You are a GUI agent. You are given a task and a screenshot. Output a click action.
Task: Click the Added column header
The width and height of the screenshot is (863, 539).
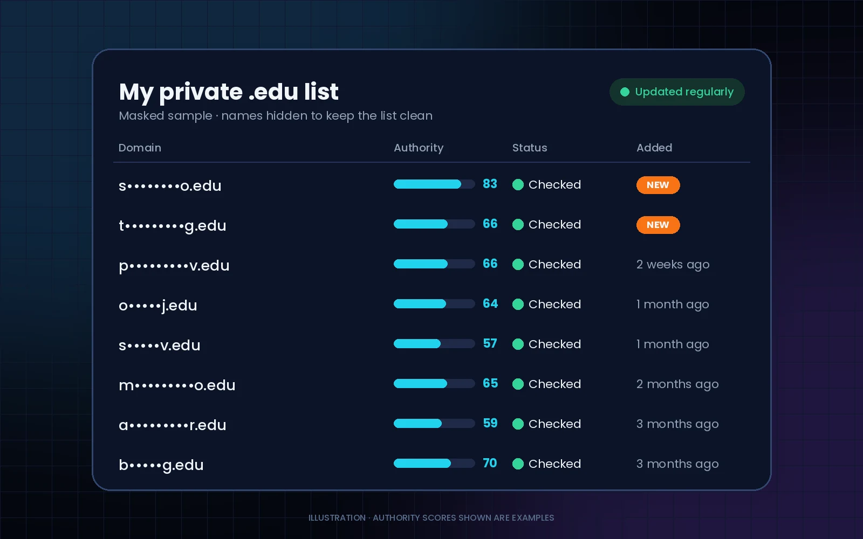[x=654, y=148]
